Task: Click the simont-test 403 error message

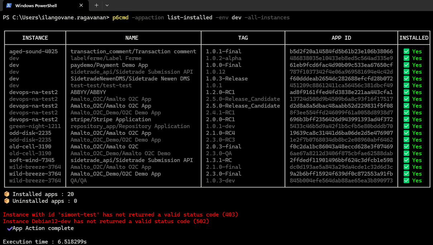Action: (120, 215)
